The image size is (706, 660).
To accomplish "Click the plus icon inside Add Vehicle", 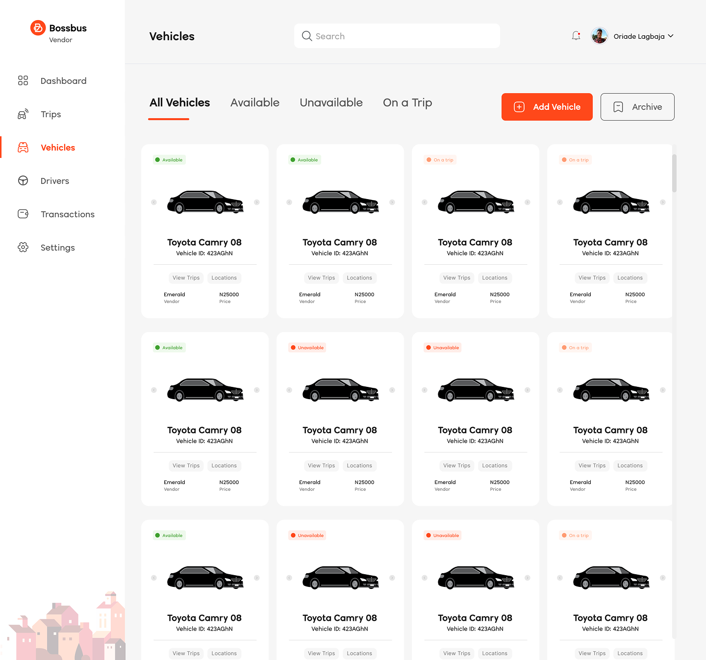I will tap(519, 107).
